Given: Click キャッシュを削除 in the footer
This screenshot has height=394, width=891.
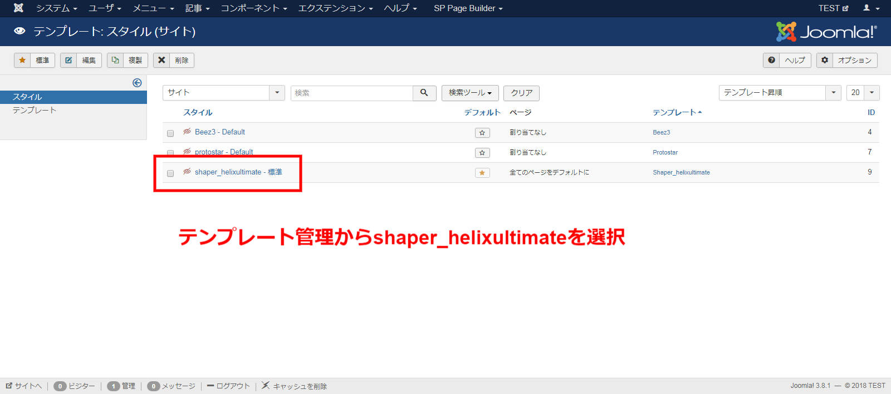Looking at the screenshot, I should pyautogui.click(x=295, y=386).
